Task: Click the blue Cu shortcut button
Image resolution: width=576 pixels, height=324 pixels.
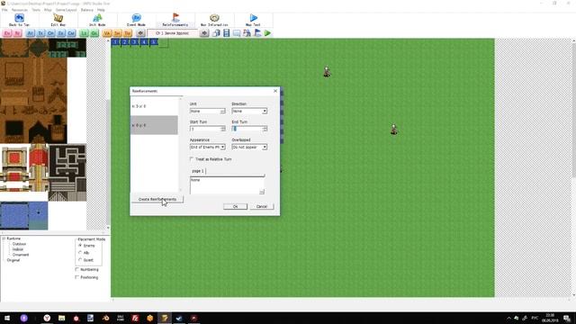Action: [x=71, y=33]
